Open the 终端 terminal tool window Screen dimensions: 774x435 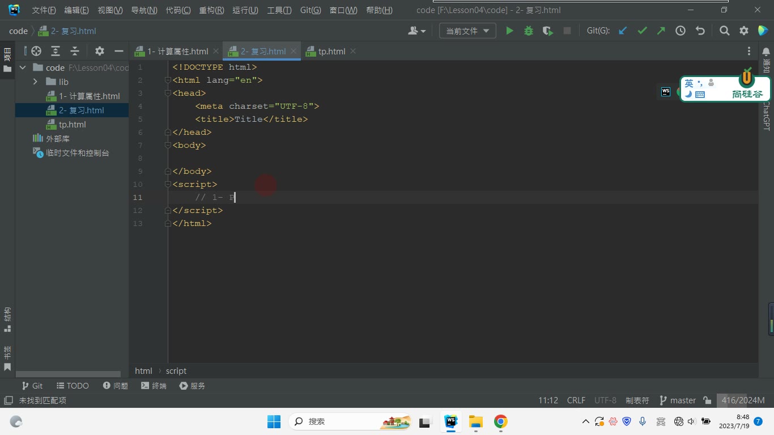click(x=154, y=386)
